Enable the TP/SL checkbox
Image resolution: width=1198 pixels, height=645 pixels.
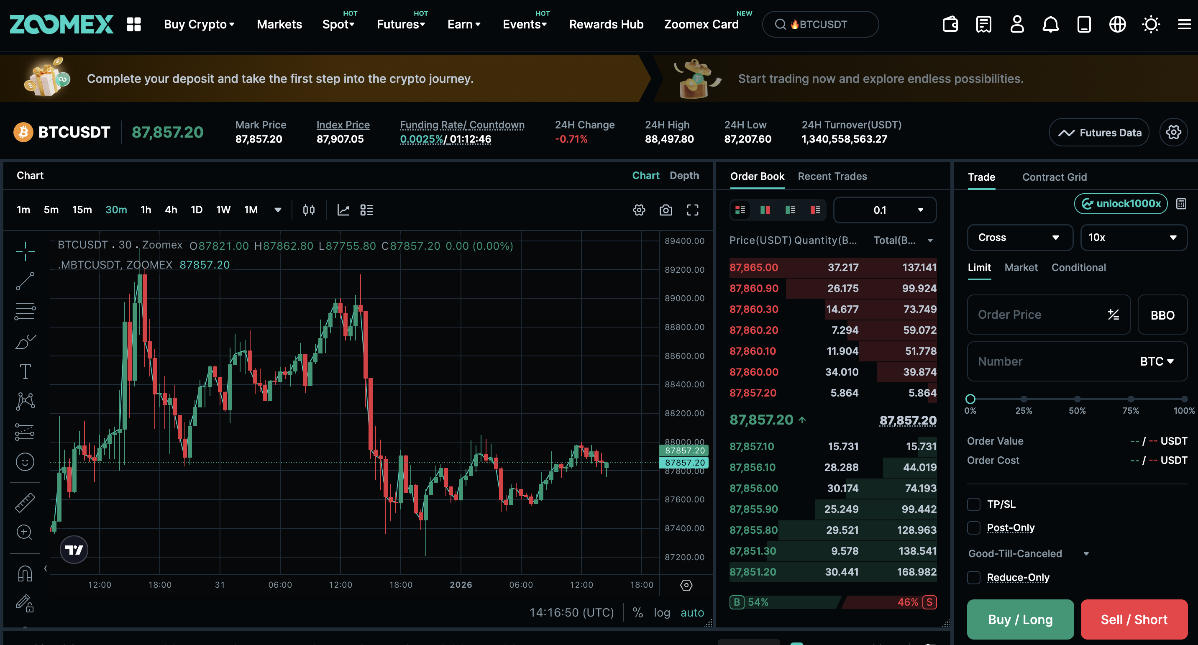974,504
